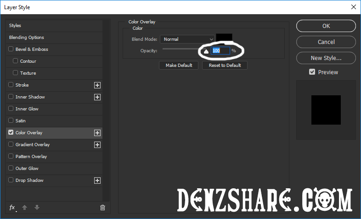Move effect down with arrow icon

click(37, 208)
